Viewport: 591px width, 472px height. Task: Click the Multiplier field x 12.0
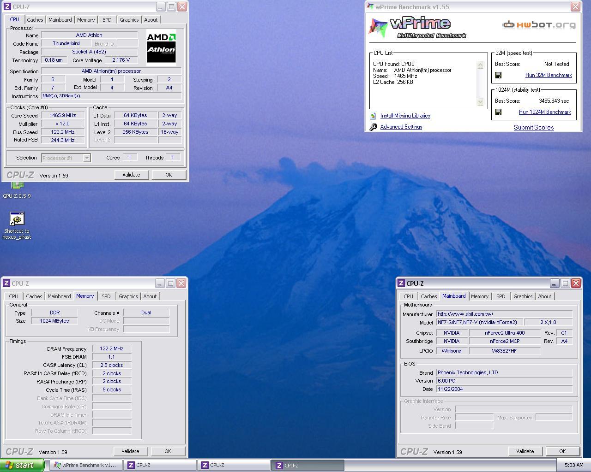tap(63, 124)
